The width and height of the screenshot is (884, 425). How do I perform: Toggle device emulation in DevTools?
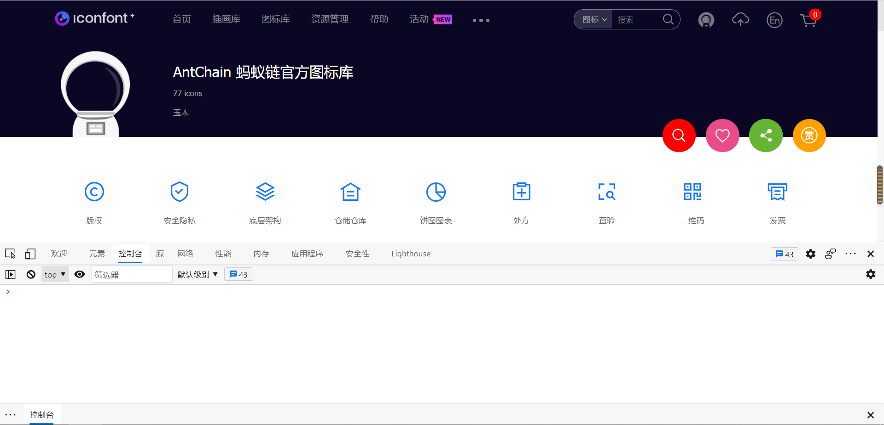[30, 254]
